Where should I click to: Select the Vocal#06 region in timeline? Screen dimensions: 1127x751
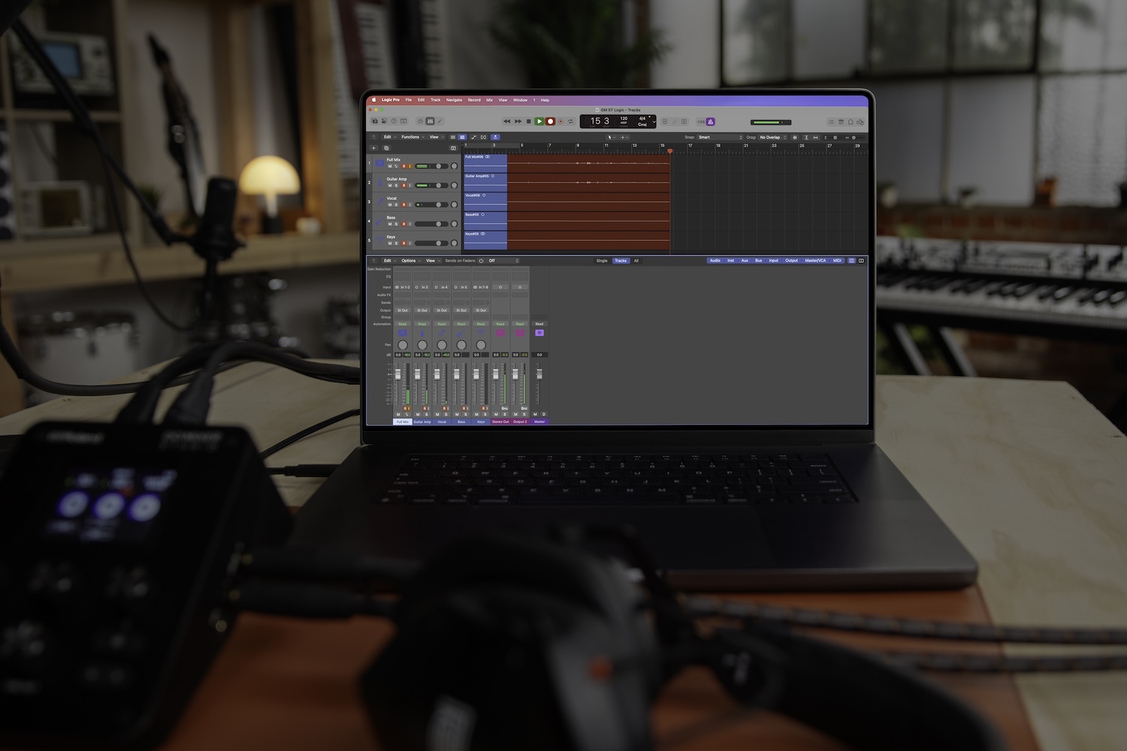coord(485,201)
